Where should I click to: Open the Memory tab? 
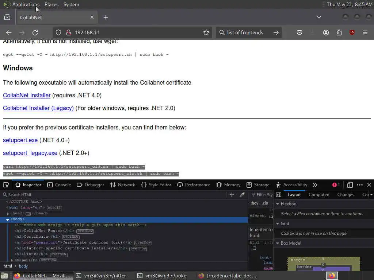coord(228,185)
